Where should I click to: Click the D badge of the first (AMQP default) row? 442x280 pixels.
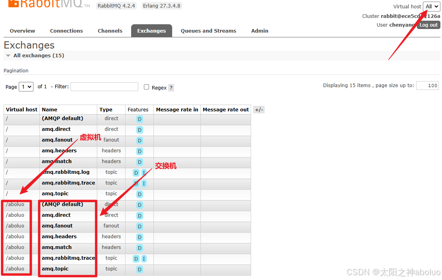tap(139, 119)
